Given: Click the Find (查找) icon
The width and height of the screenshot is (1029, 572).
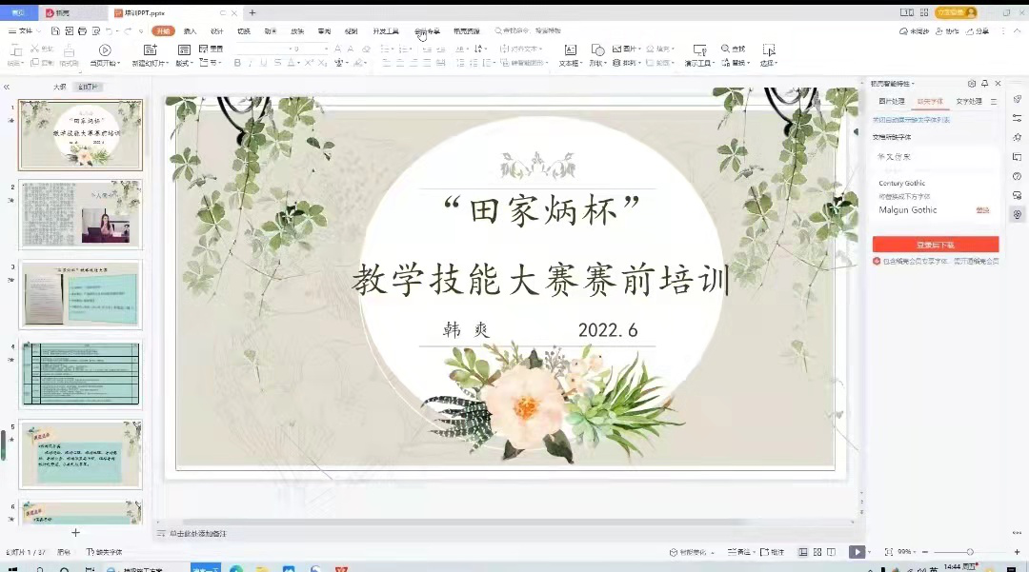Looking at the screenshot, I should tap(733, 49).
